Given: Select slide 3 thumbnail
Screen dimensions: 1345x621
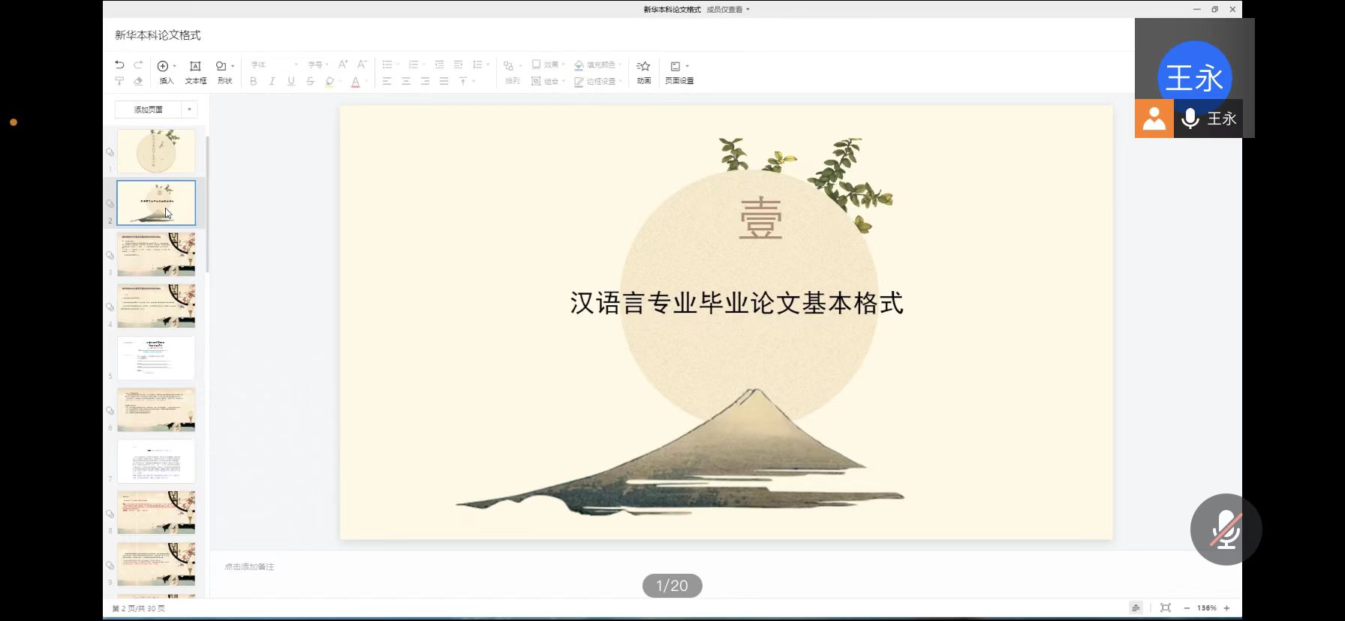Looking at the screenshot, I should [x=156, y=253].
